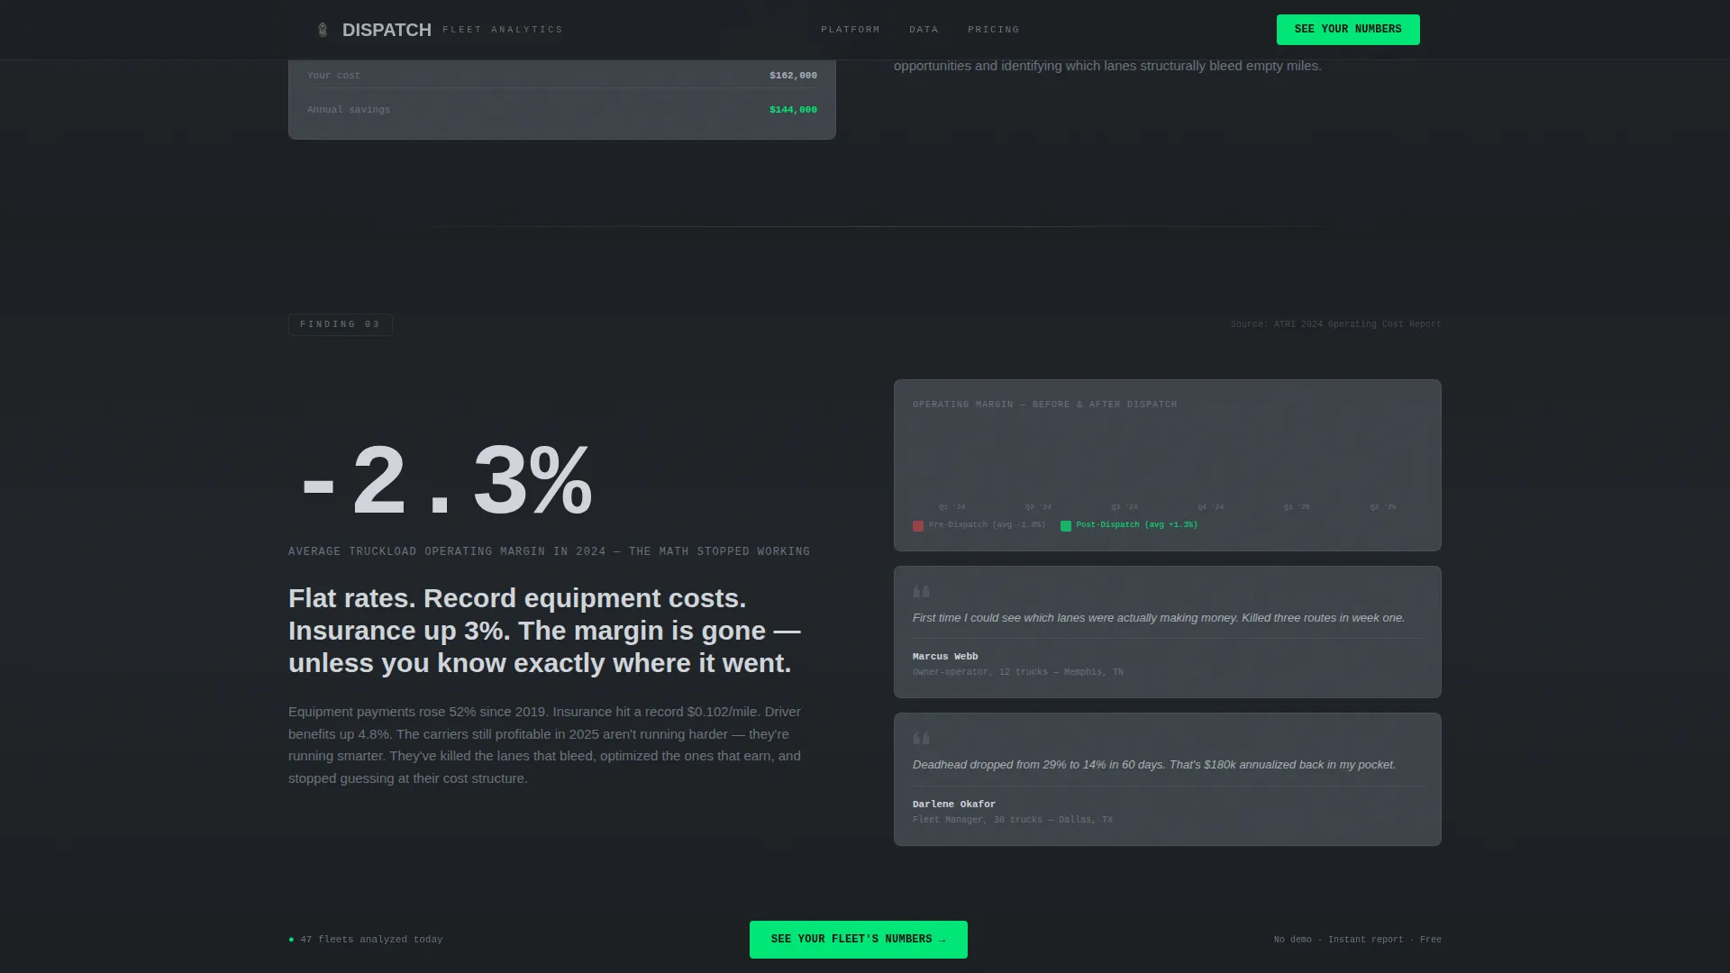Click 'Fleet Manager, 38 trucks — Dallas, TX' text
Screen dimensions: 1730x973
1013,820
